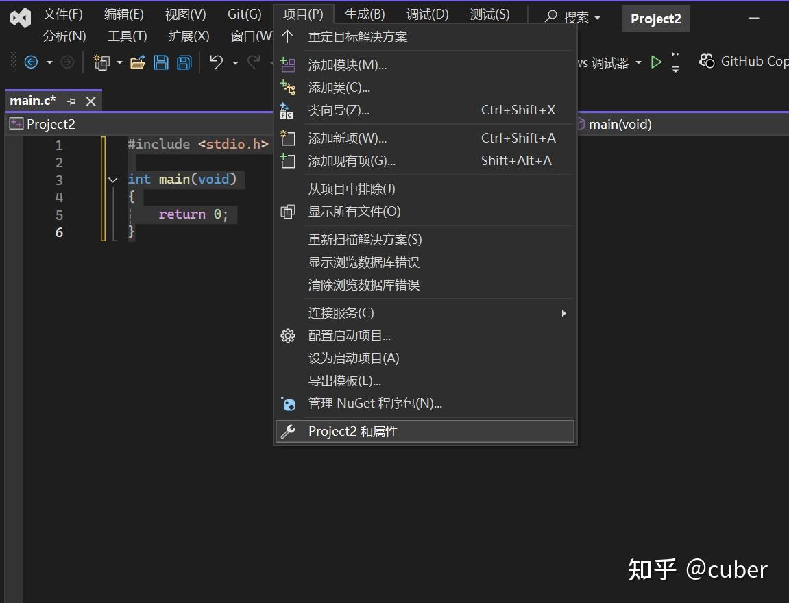Collapse the main function code block
This screenshot has height=603, width=789.
point(112,180)
